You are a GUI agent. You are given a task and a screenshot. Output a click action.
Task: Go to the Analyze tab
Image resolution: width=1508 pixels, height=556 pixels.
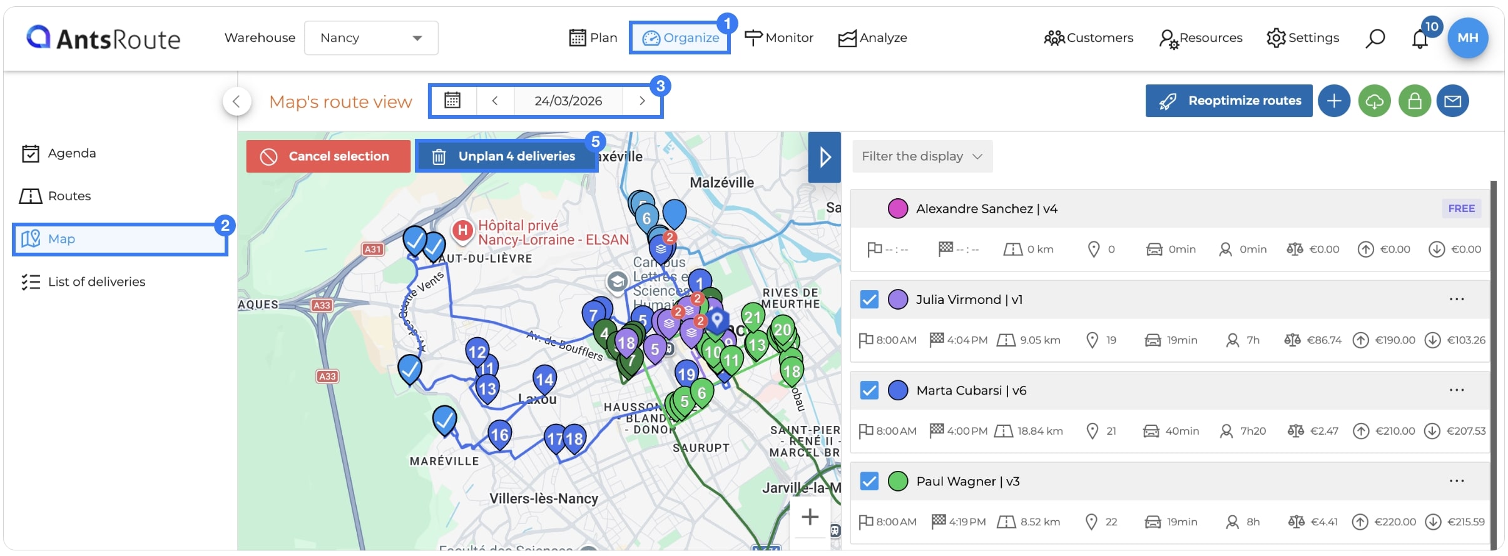tap(873, 38)
